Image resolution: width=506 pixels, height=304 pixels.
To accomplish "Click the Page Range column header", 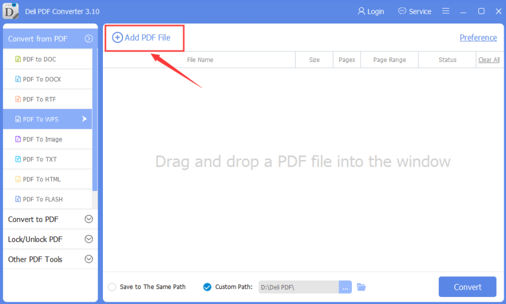I will [x=389, y=60].
